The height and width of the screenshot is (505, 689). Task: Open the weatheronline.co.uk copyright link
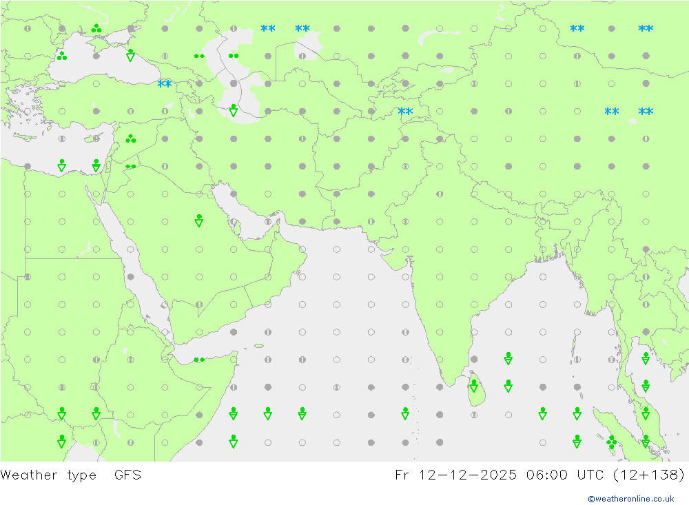click(x=630, y=499)
